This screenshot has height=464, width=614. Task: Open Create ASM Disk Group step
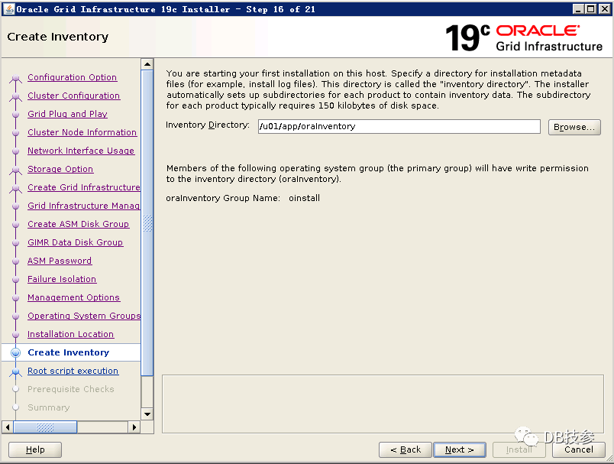coord(78,224)
